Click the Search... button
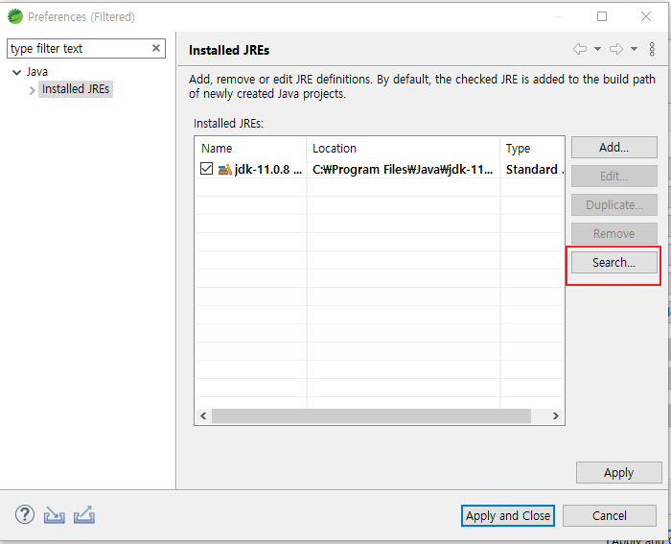The image size is (671, 544). pyautogui.click(x=614, y=262)
